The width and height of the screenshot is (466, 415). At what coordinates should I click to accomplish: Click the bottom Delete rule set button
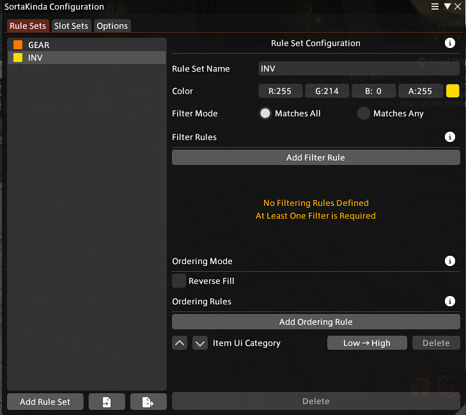click(x=316, y=402)
